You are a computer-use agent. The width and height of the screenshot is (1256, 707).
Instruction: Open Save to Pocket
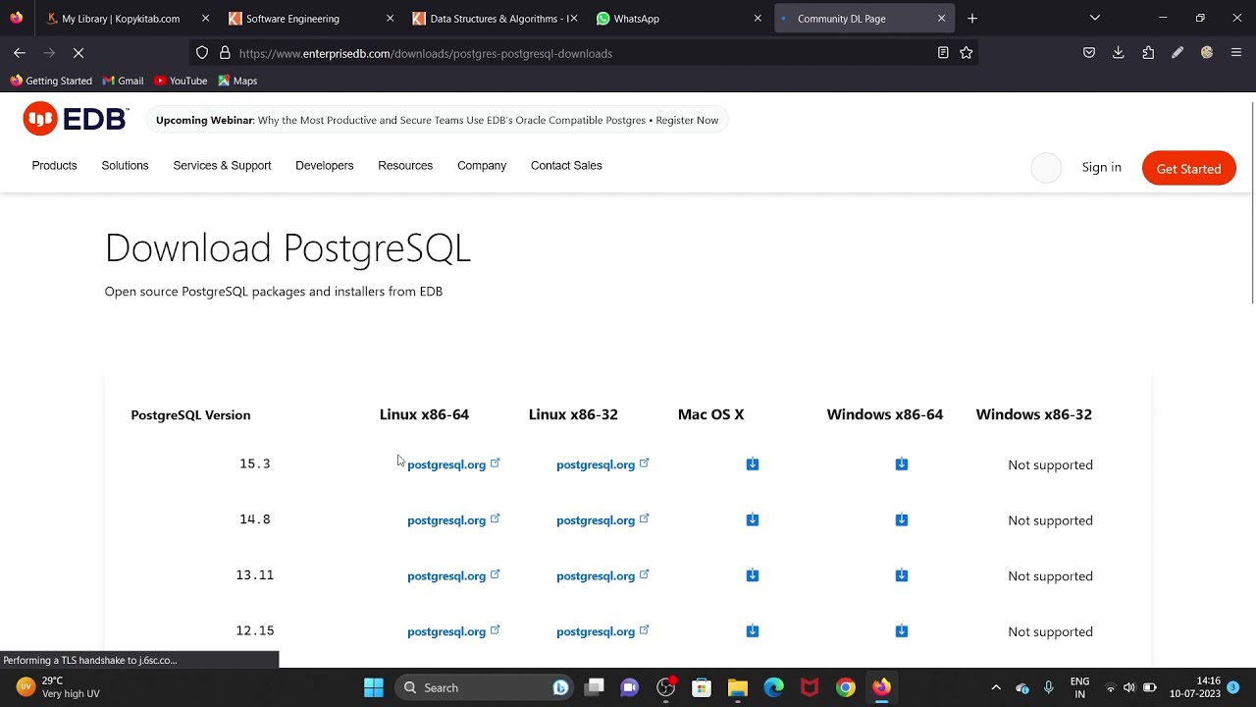pos(1089,53)
